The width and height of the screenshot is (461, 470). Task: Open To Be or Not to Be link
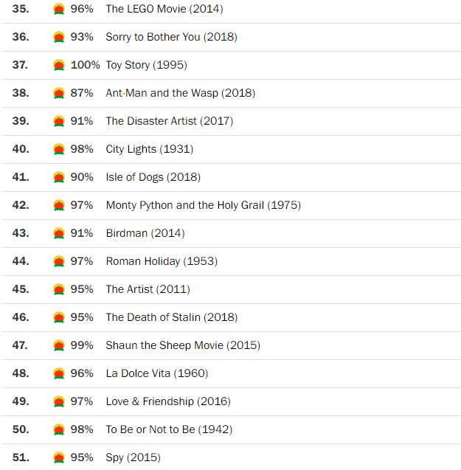pos(169,429)
